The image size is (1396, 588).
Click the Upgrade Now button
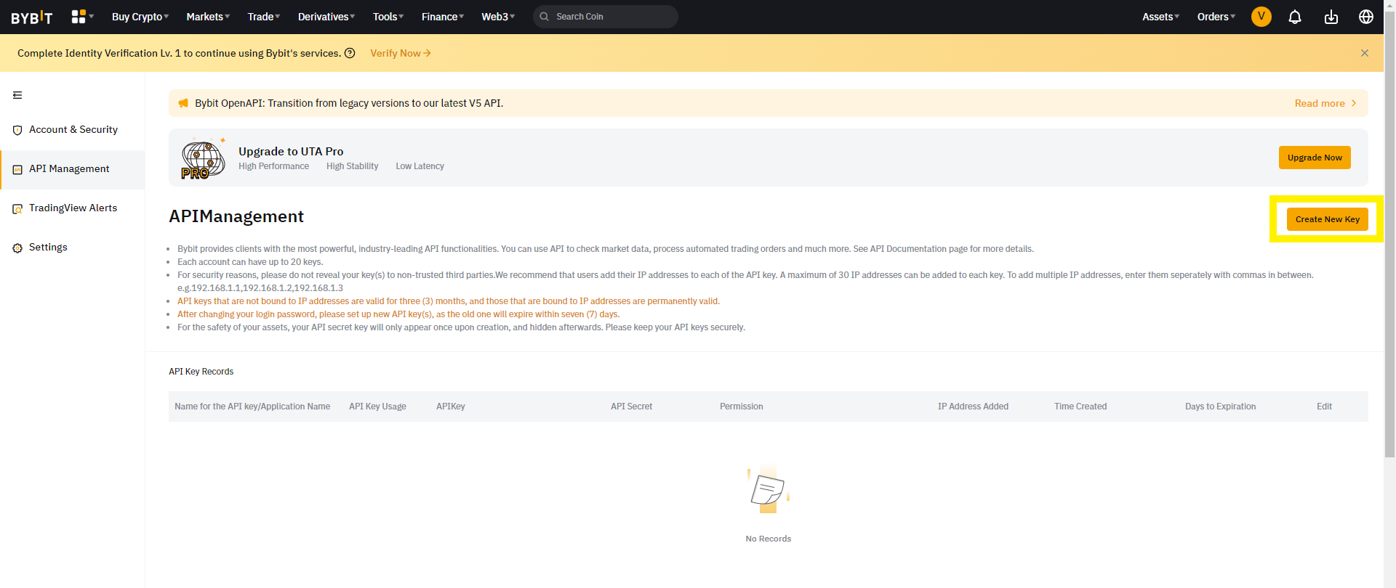tap(1315, 158)
